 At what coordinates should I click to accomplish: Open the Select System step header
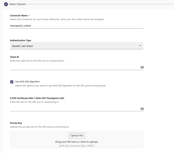coord(18,4)
